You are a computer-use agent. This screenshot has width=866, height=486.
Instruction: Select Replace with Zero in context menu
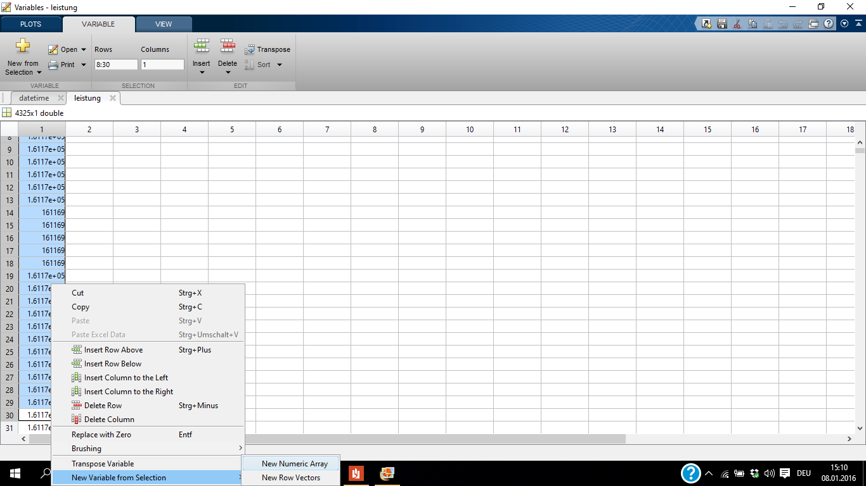(101, 435)
